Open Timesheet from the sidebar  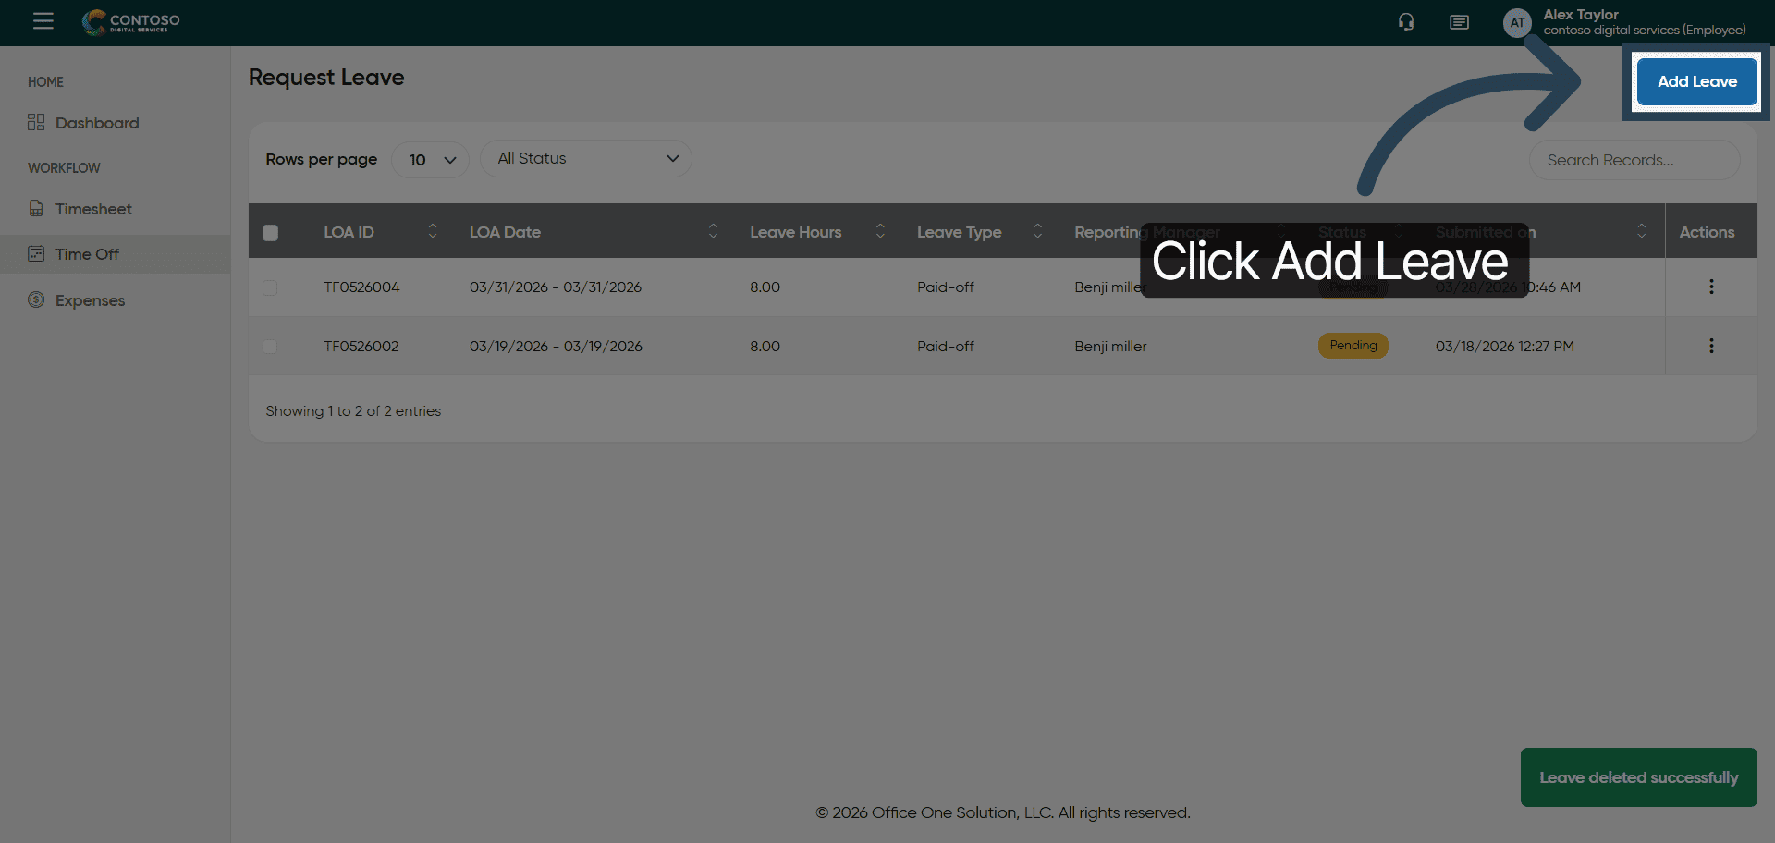[92, 209]
